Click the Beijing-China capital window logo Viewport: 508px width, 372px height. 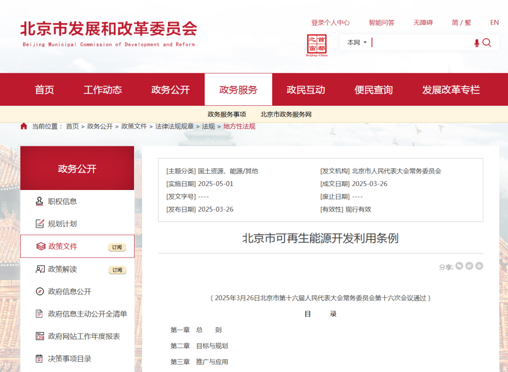coord(317,45)
